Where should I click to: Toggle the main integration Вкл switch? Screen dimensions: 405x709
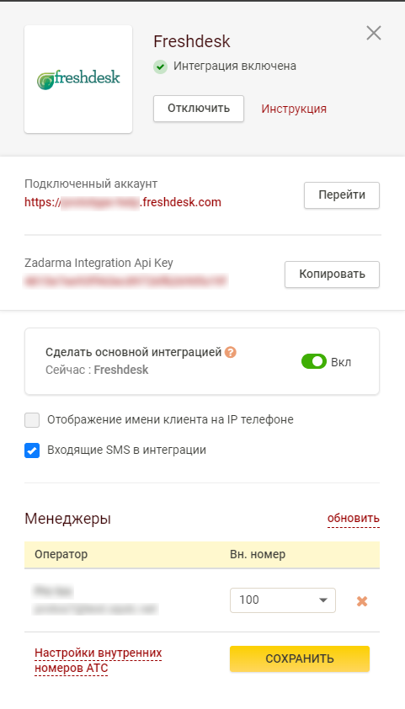point(314,362)
